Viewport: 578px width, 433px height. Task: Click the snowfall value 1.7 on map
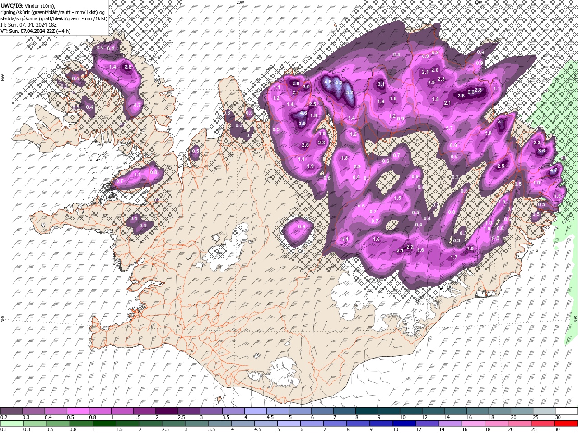454,257
